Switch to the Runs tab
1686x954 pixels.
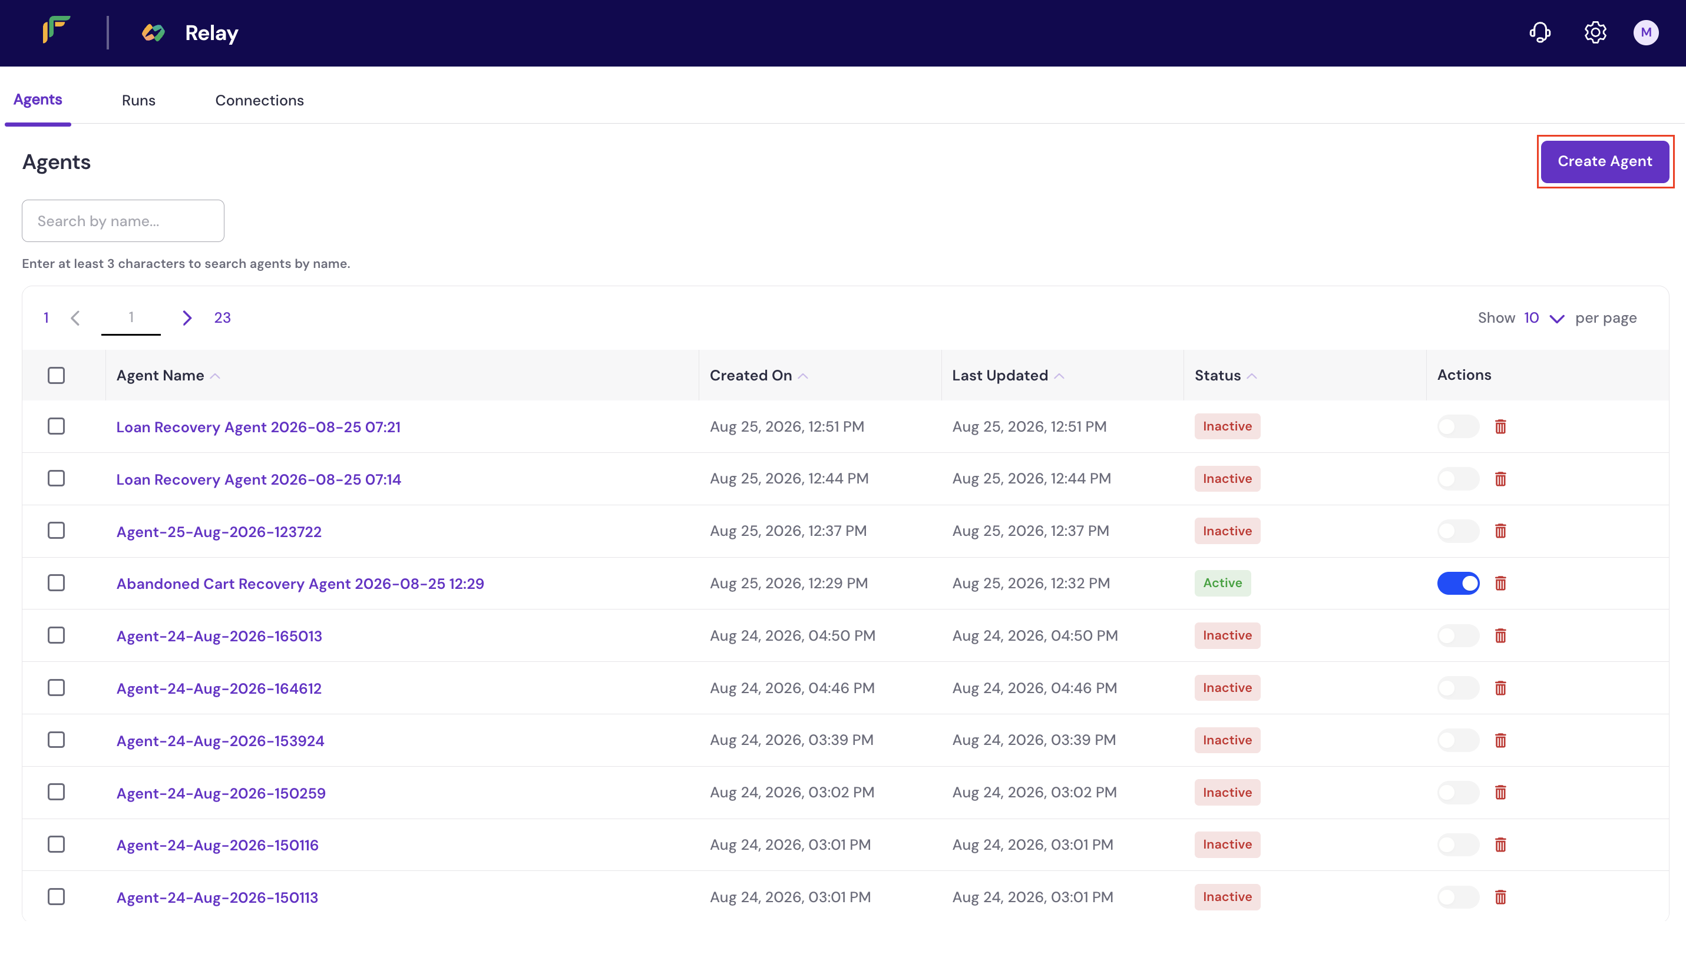tap(139, 100)
